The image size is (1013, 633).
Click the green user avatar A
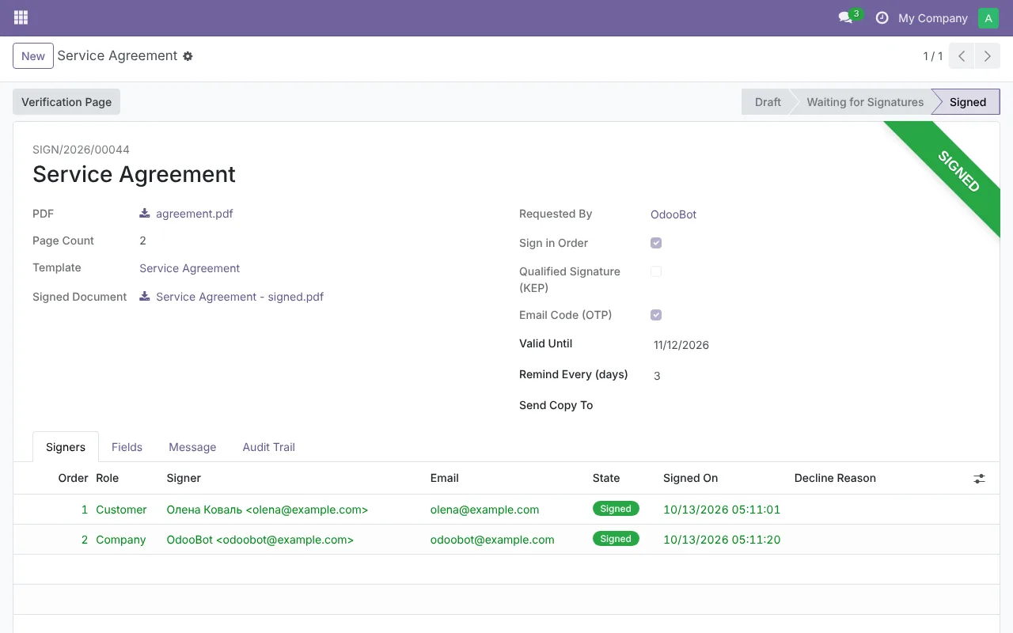[988, 18]
